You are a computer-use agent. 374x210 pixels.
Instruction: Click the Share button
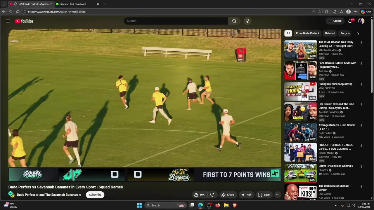pyautogui.click(x=228, y=195)
